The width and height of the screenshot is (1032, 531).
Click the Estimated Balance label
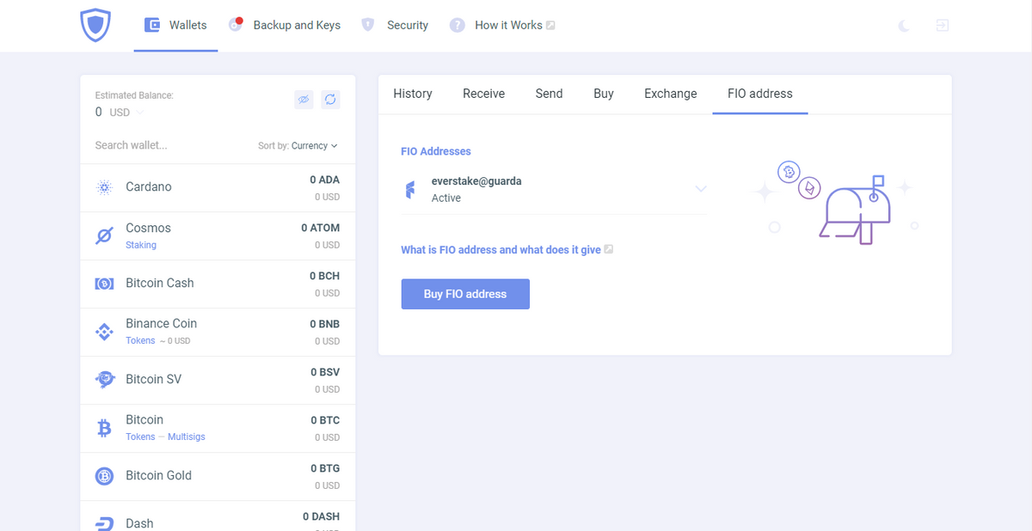coord(134,95)
